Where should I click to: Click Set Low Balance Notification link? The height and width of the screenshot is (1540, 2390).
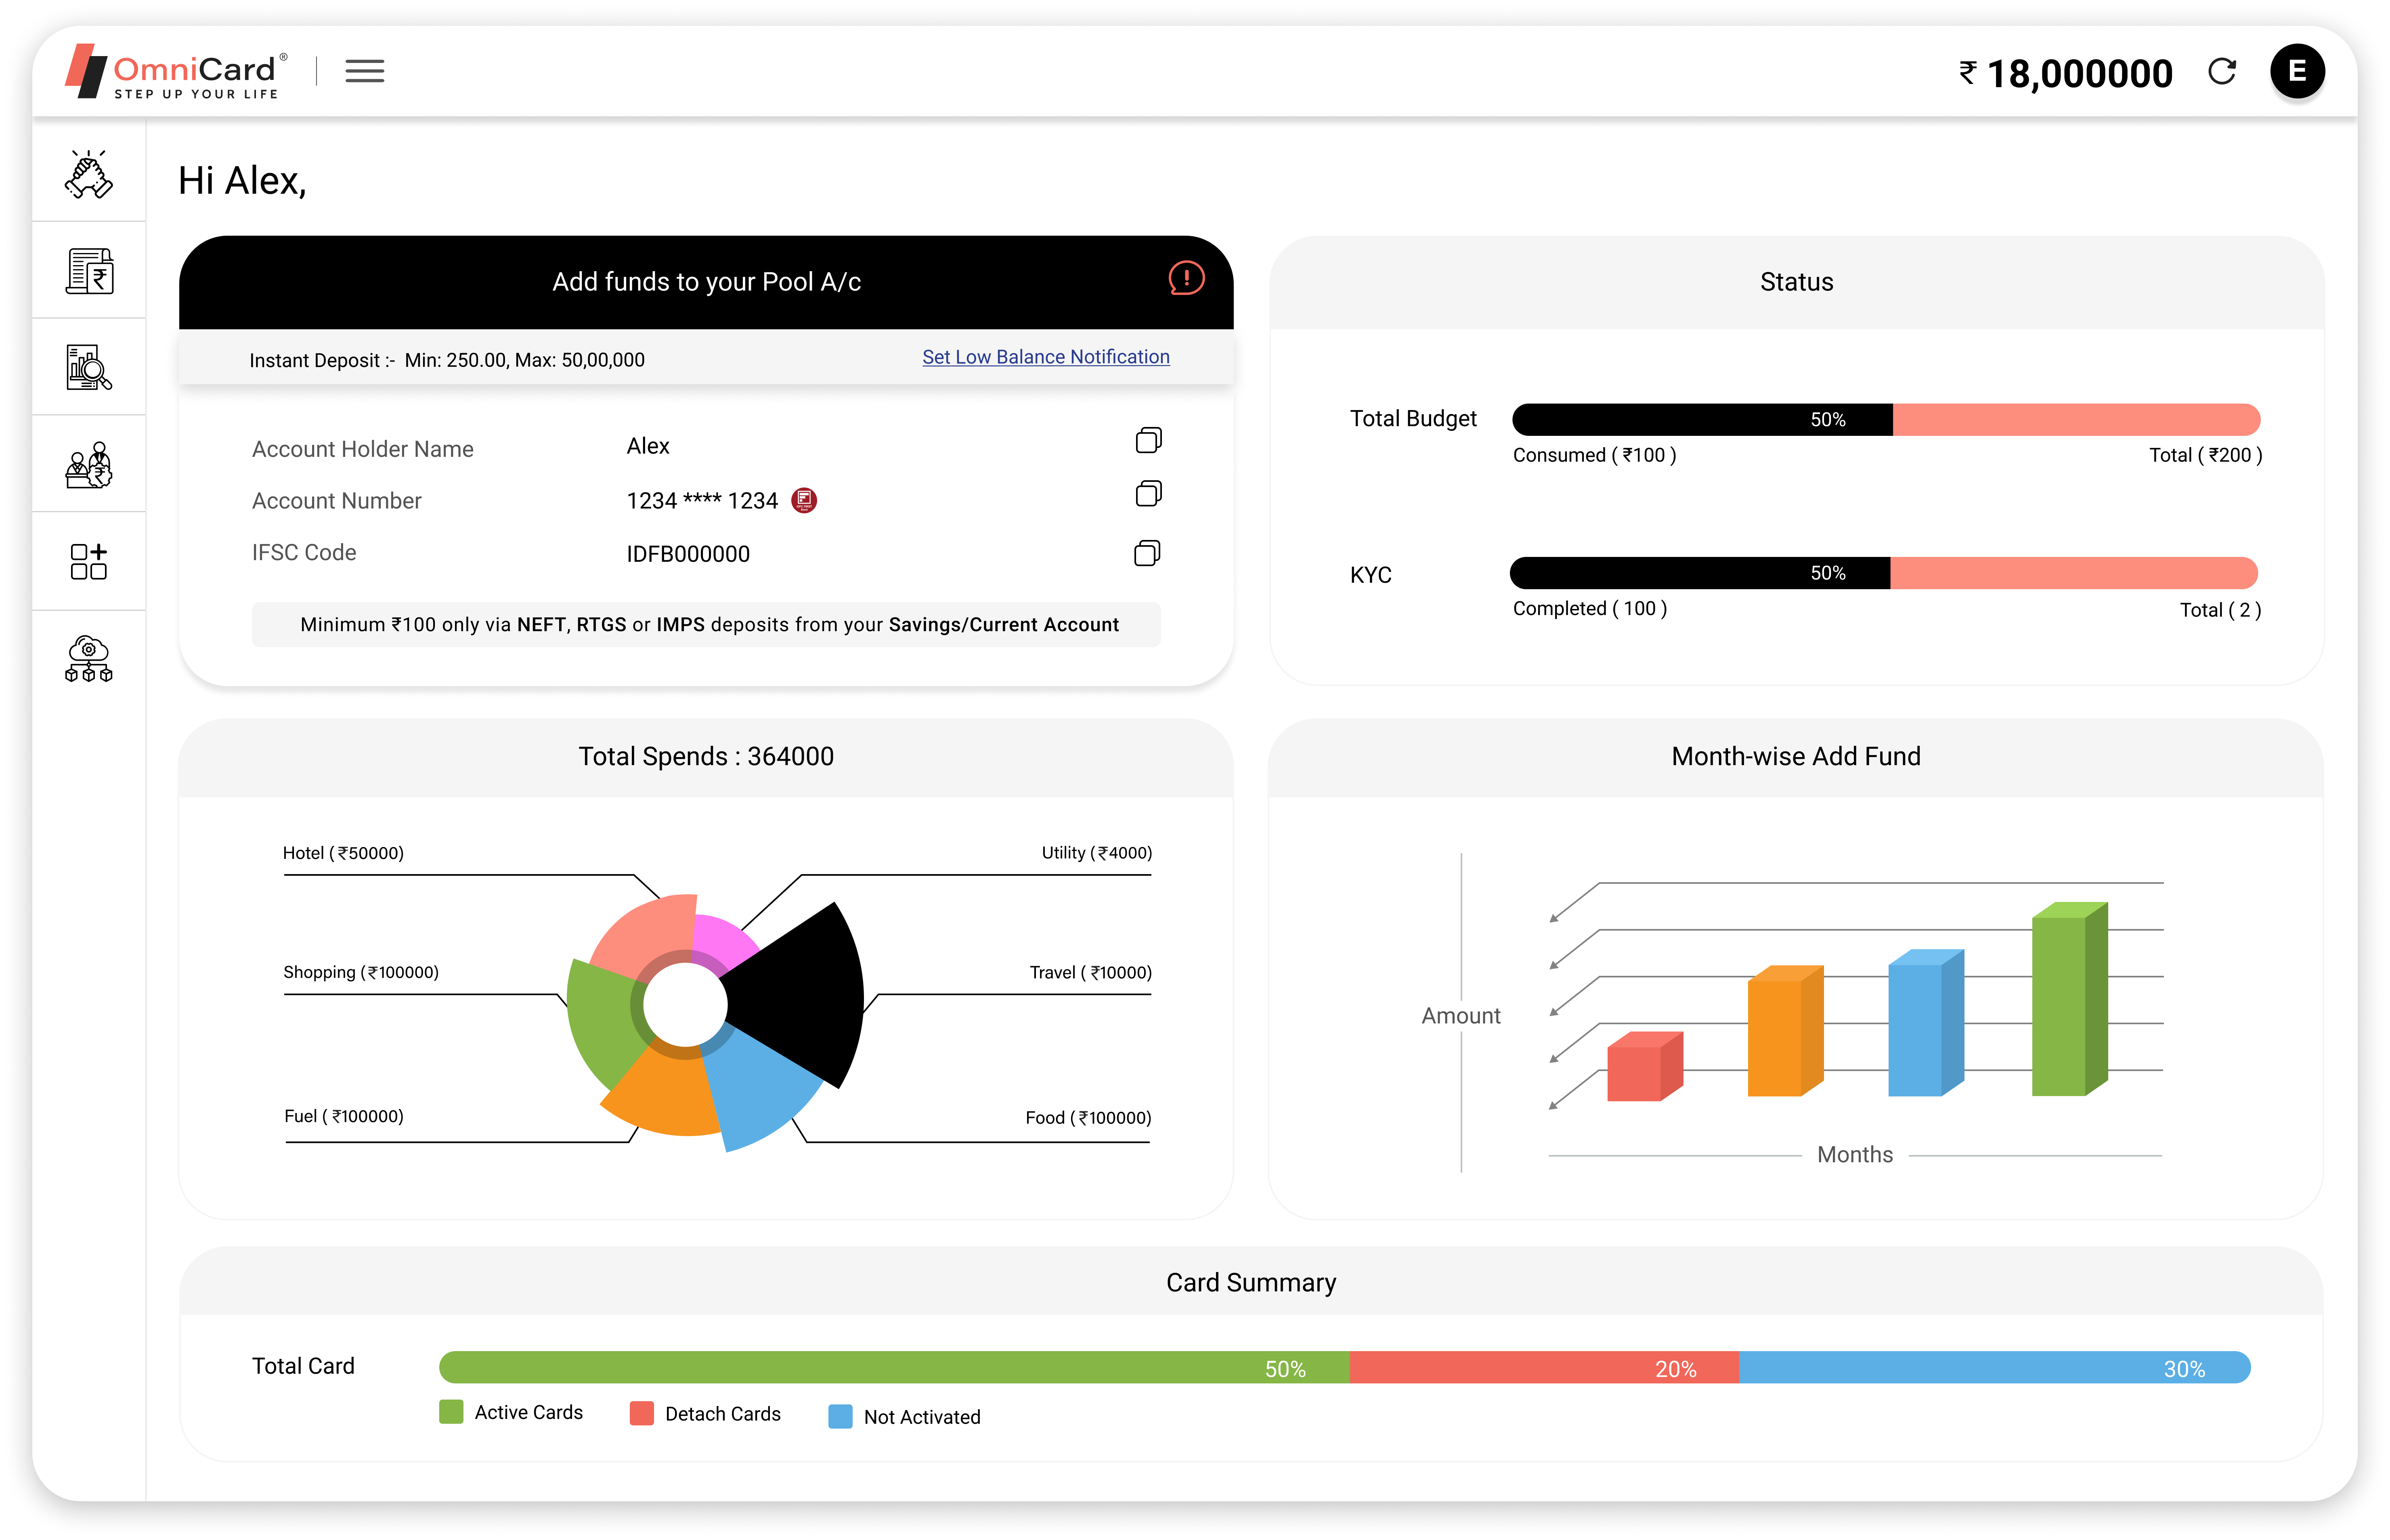click(x=1046, y=357)
